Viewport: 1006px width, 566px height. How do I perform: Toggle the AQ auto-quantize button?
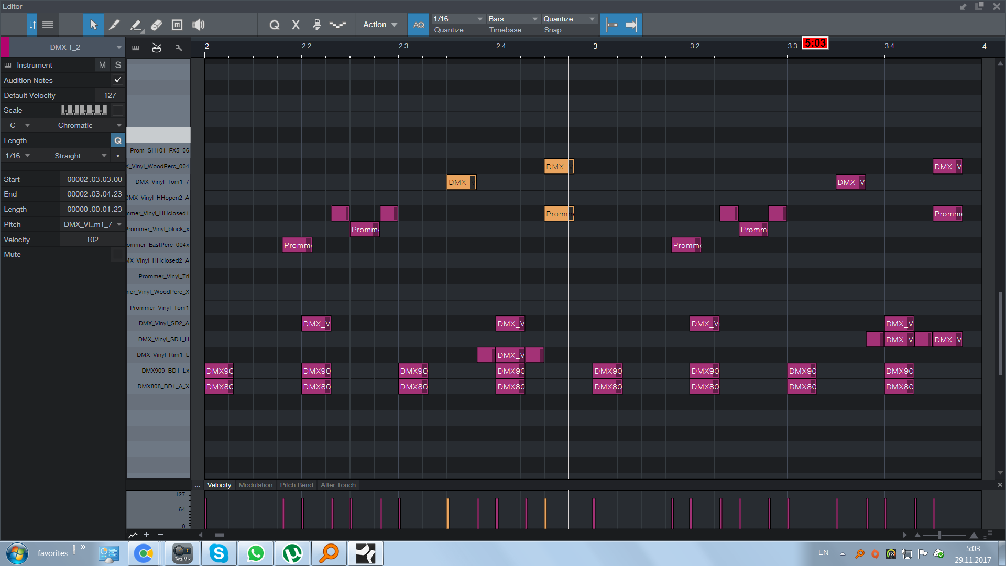[419, 25]
